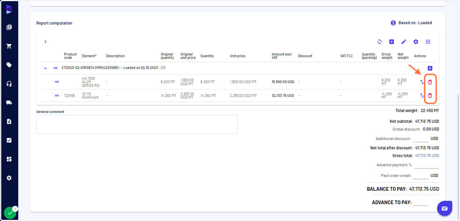Click the Report computation heading
The width and height of the screenshot is (460, 221).
click(54, 23)
